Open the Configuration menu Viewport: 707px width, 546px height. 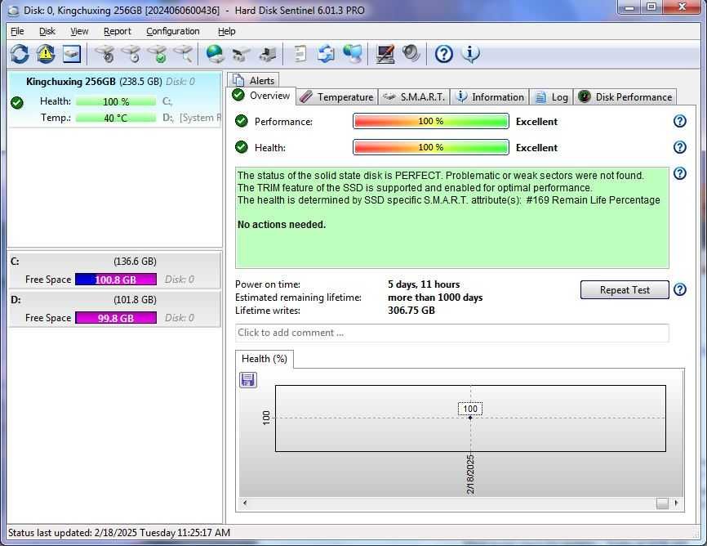[x=173, y=31]
